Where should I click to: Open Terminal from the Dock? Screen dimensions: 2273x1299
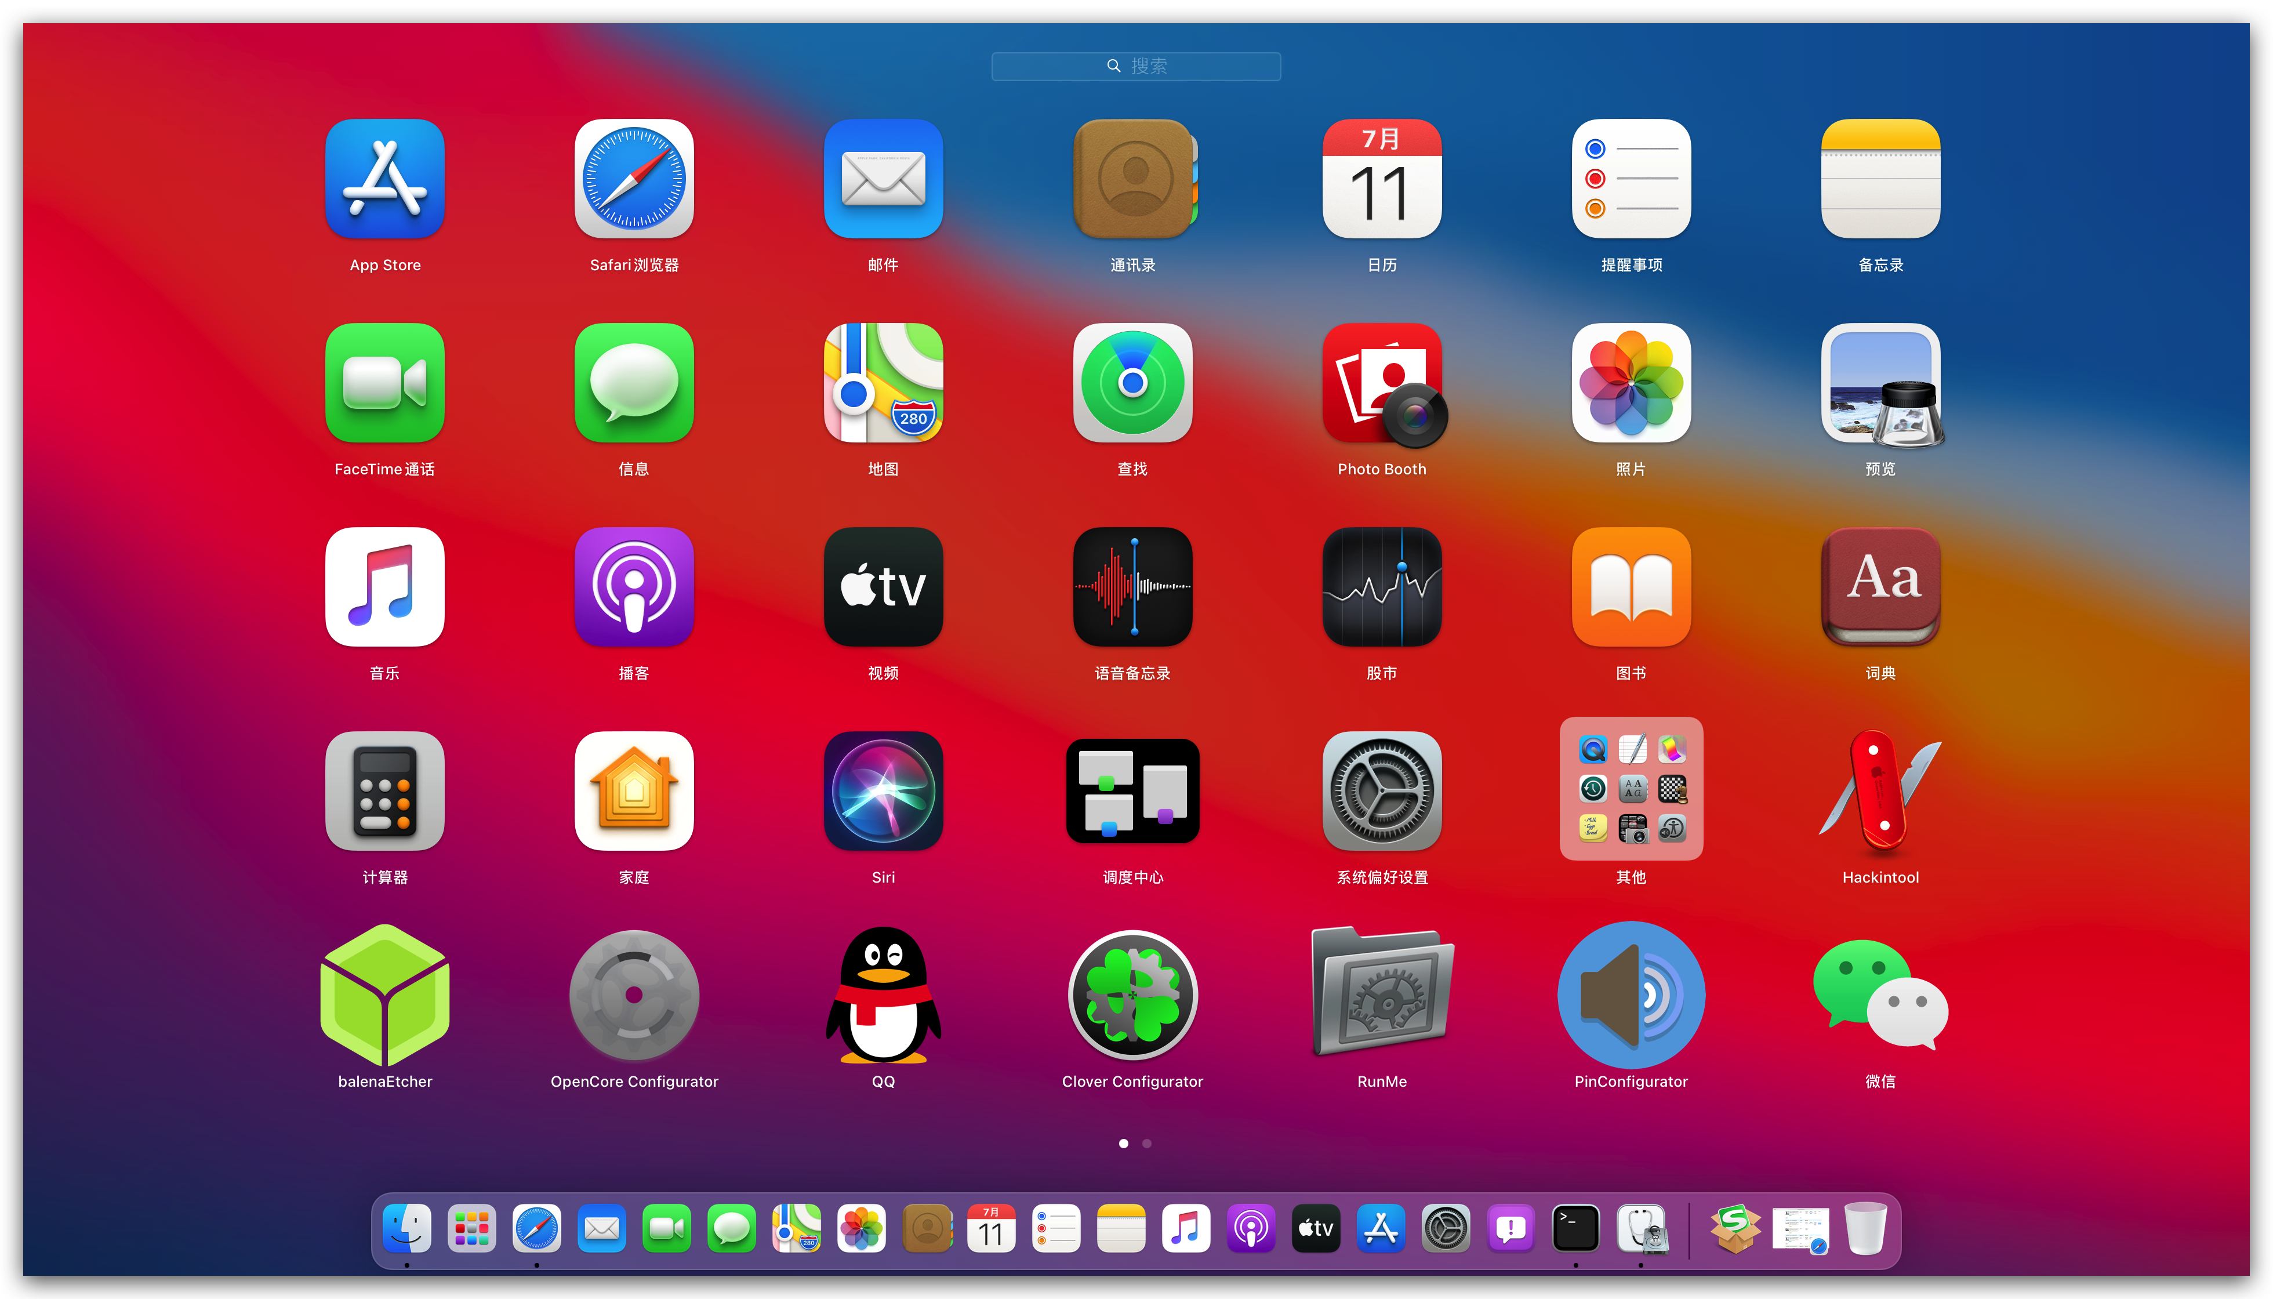pos(1575,1228)
